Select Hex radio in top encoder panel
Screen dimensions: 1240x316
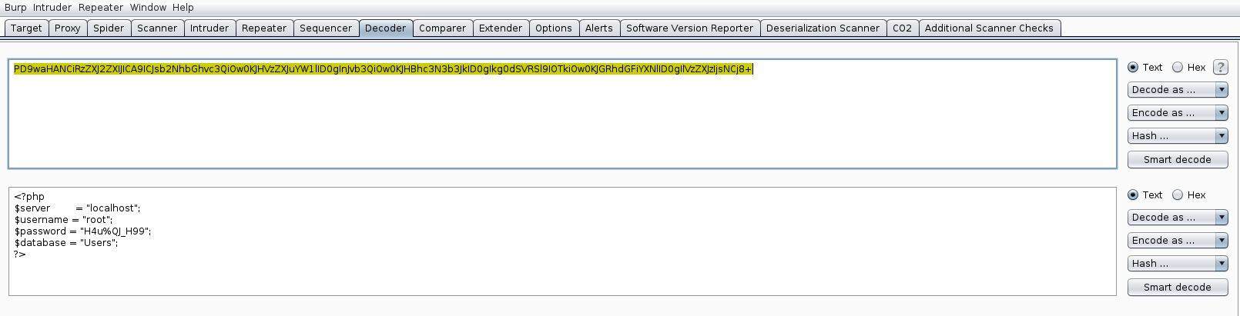1178,68
